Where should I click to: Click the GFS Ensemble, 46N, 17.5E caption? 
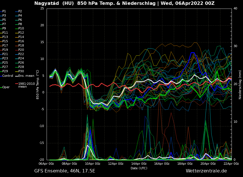[65, 171]
